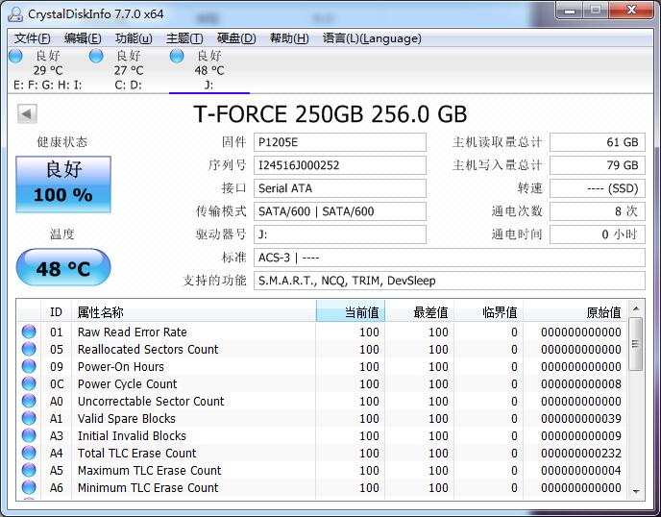Image resolution: width=661 pixels, height=517 pixels.
Task: Click the total host writes value 79 GB
Action: (x=598, y=165)
